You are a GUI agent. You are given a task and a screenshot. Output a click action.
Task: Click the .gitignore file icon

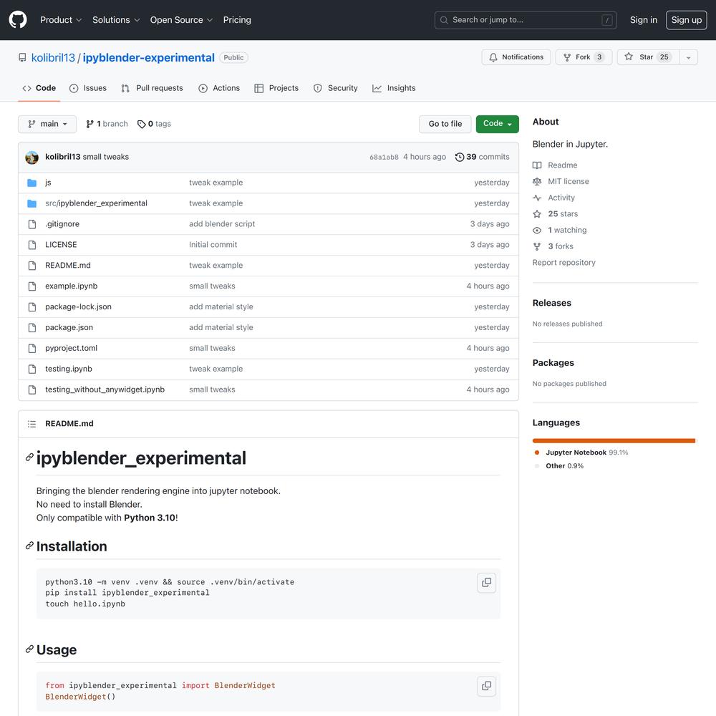point(32,224)
